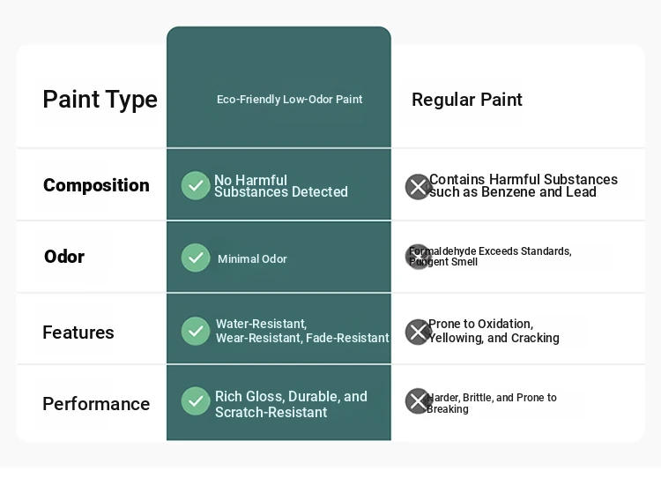Click the checkmark icon beside Water-Resistant text
This screenshot has height=486, width=661.
pyautogui.click(x=196, y=331)
